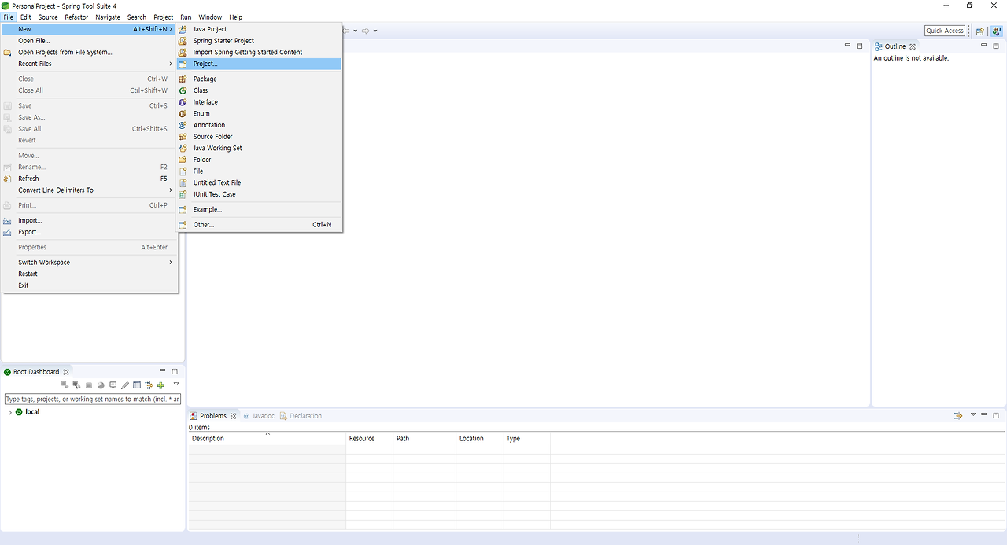This screenshot has height=545, width=1007.
Task: Click the Java Working Set icon
Action: tap(183, 148)
